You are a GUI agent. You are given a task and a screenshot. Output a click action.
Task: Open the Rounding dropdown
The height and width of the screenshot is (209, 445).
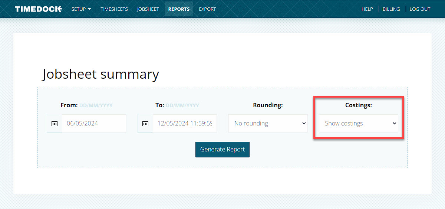[268, 124]
